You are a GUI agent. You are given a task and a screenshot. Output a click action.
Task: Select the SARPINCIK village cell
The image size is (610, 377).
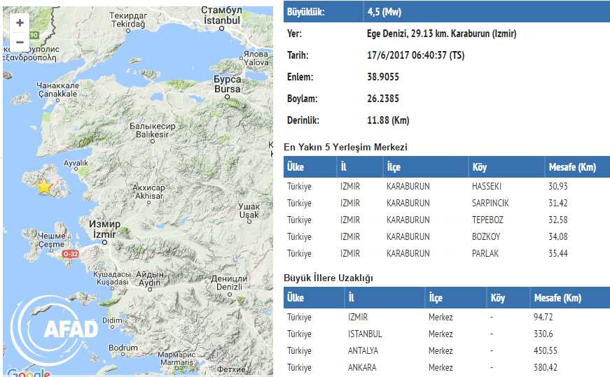pyautogui.click(x=490, y=203)
